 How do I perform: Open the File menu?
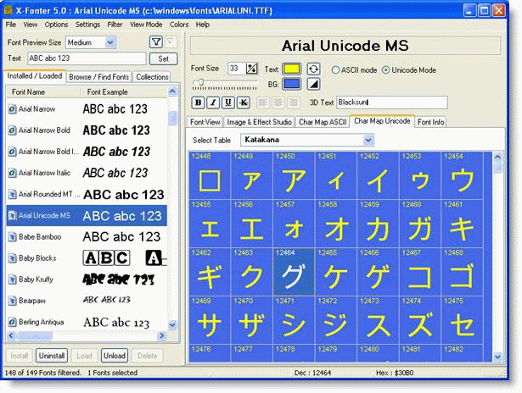click(x=11, y=25)
